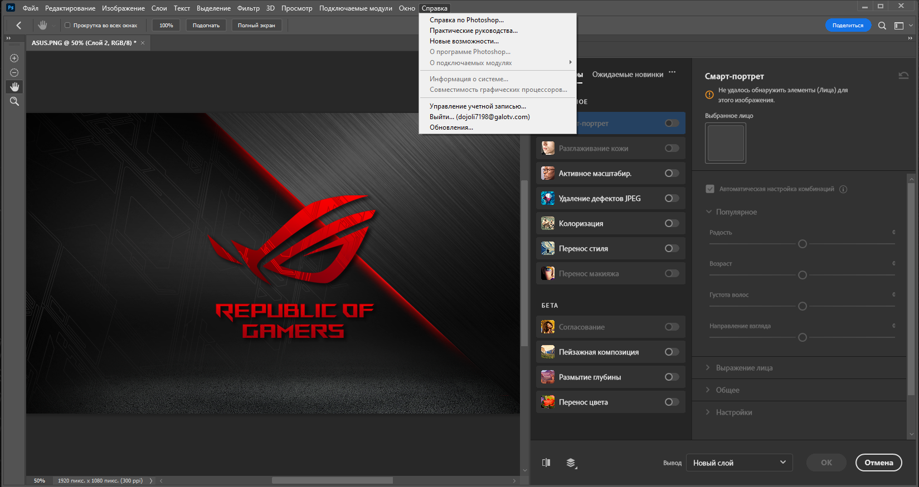Open search with the magnifier icon
919x487 pixels.
pyautogui.click(x=882, y=26)
